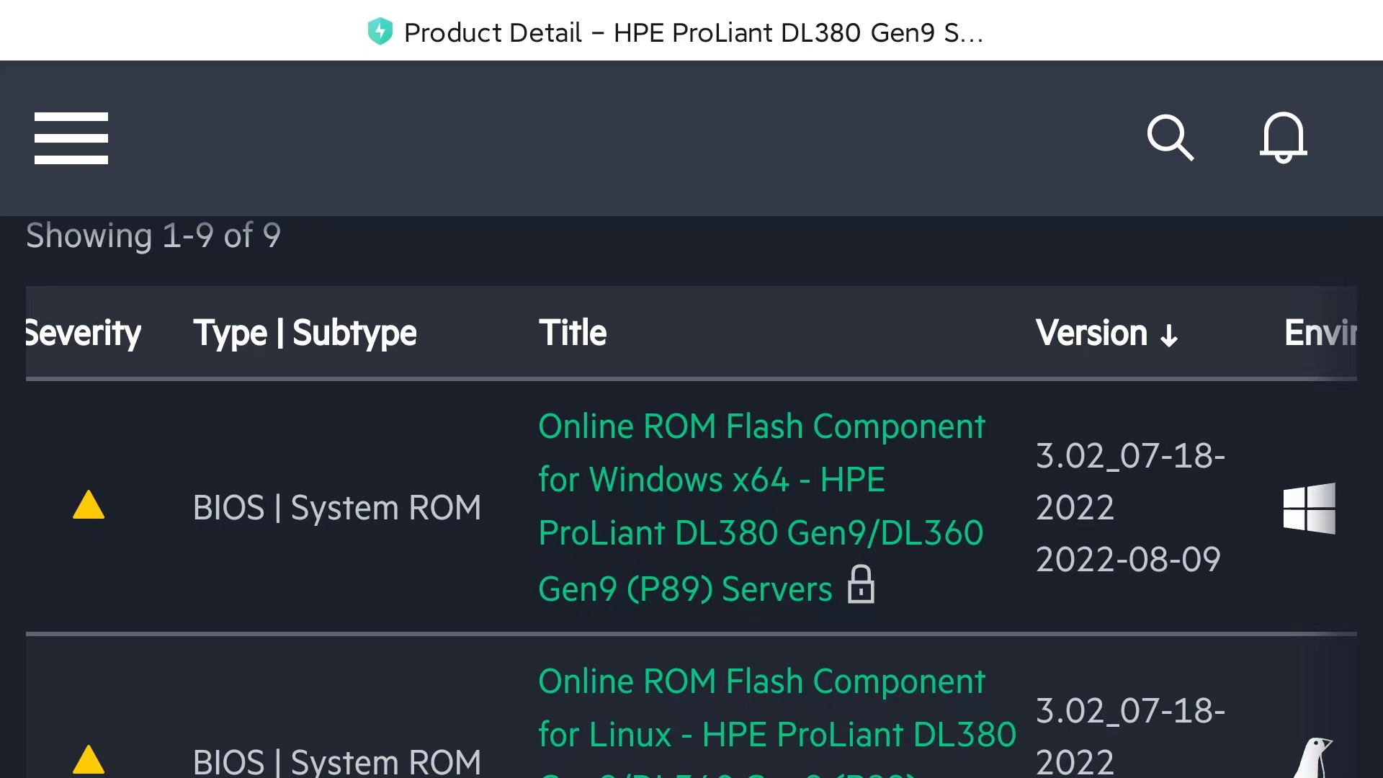
Task: Sort by the Title column header
Action: [x=573, y=333]
